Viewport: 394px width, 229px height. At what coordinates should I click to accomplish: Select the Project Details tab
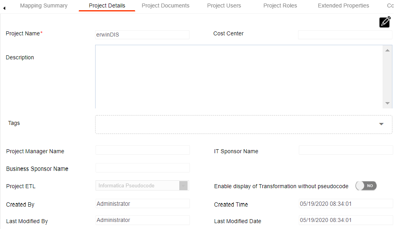point(107,5)
